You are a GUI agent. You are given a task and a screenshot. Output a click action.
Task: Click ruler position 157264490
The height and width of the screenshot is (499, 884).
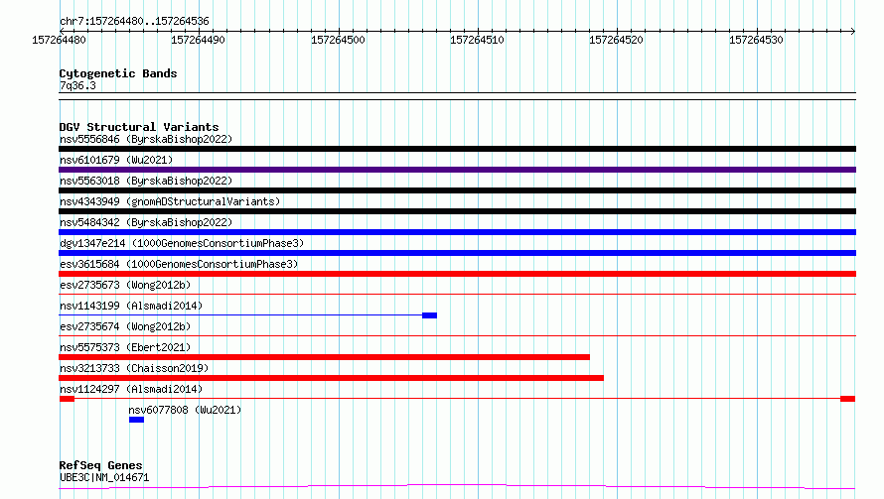pos(198,40)
